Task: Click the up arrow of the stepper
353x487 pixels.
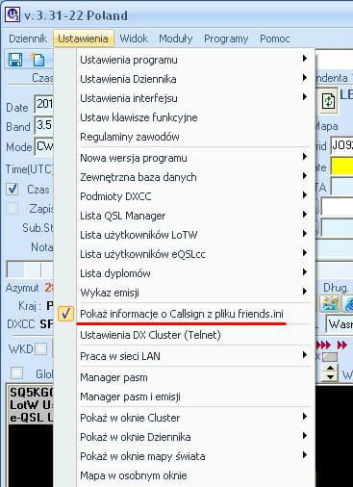Action: coord(330,368)
